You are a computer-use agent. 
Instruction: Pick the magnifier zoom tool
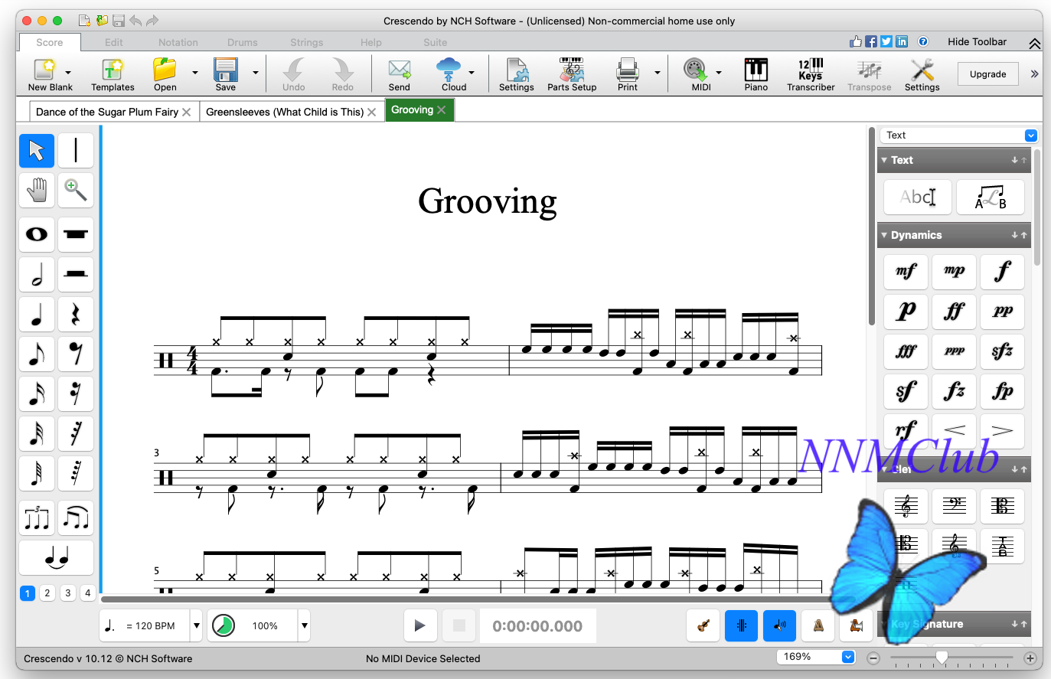pyautogui.click(x=76, y=189)
